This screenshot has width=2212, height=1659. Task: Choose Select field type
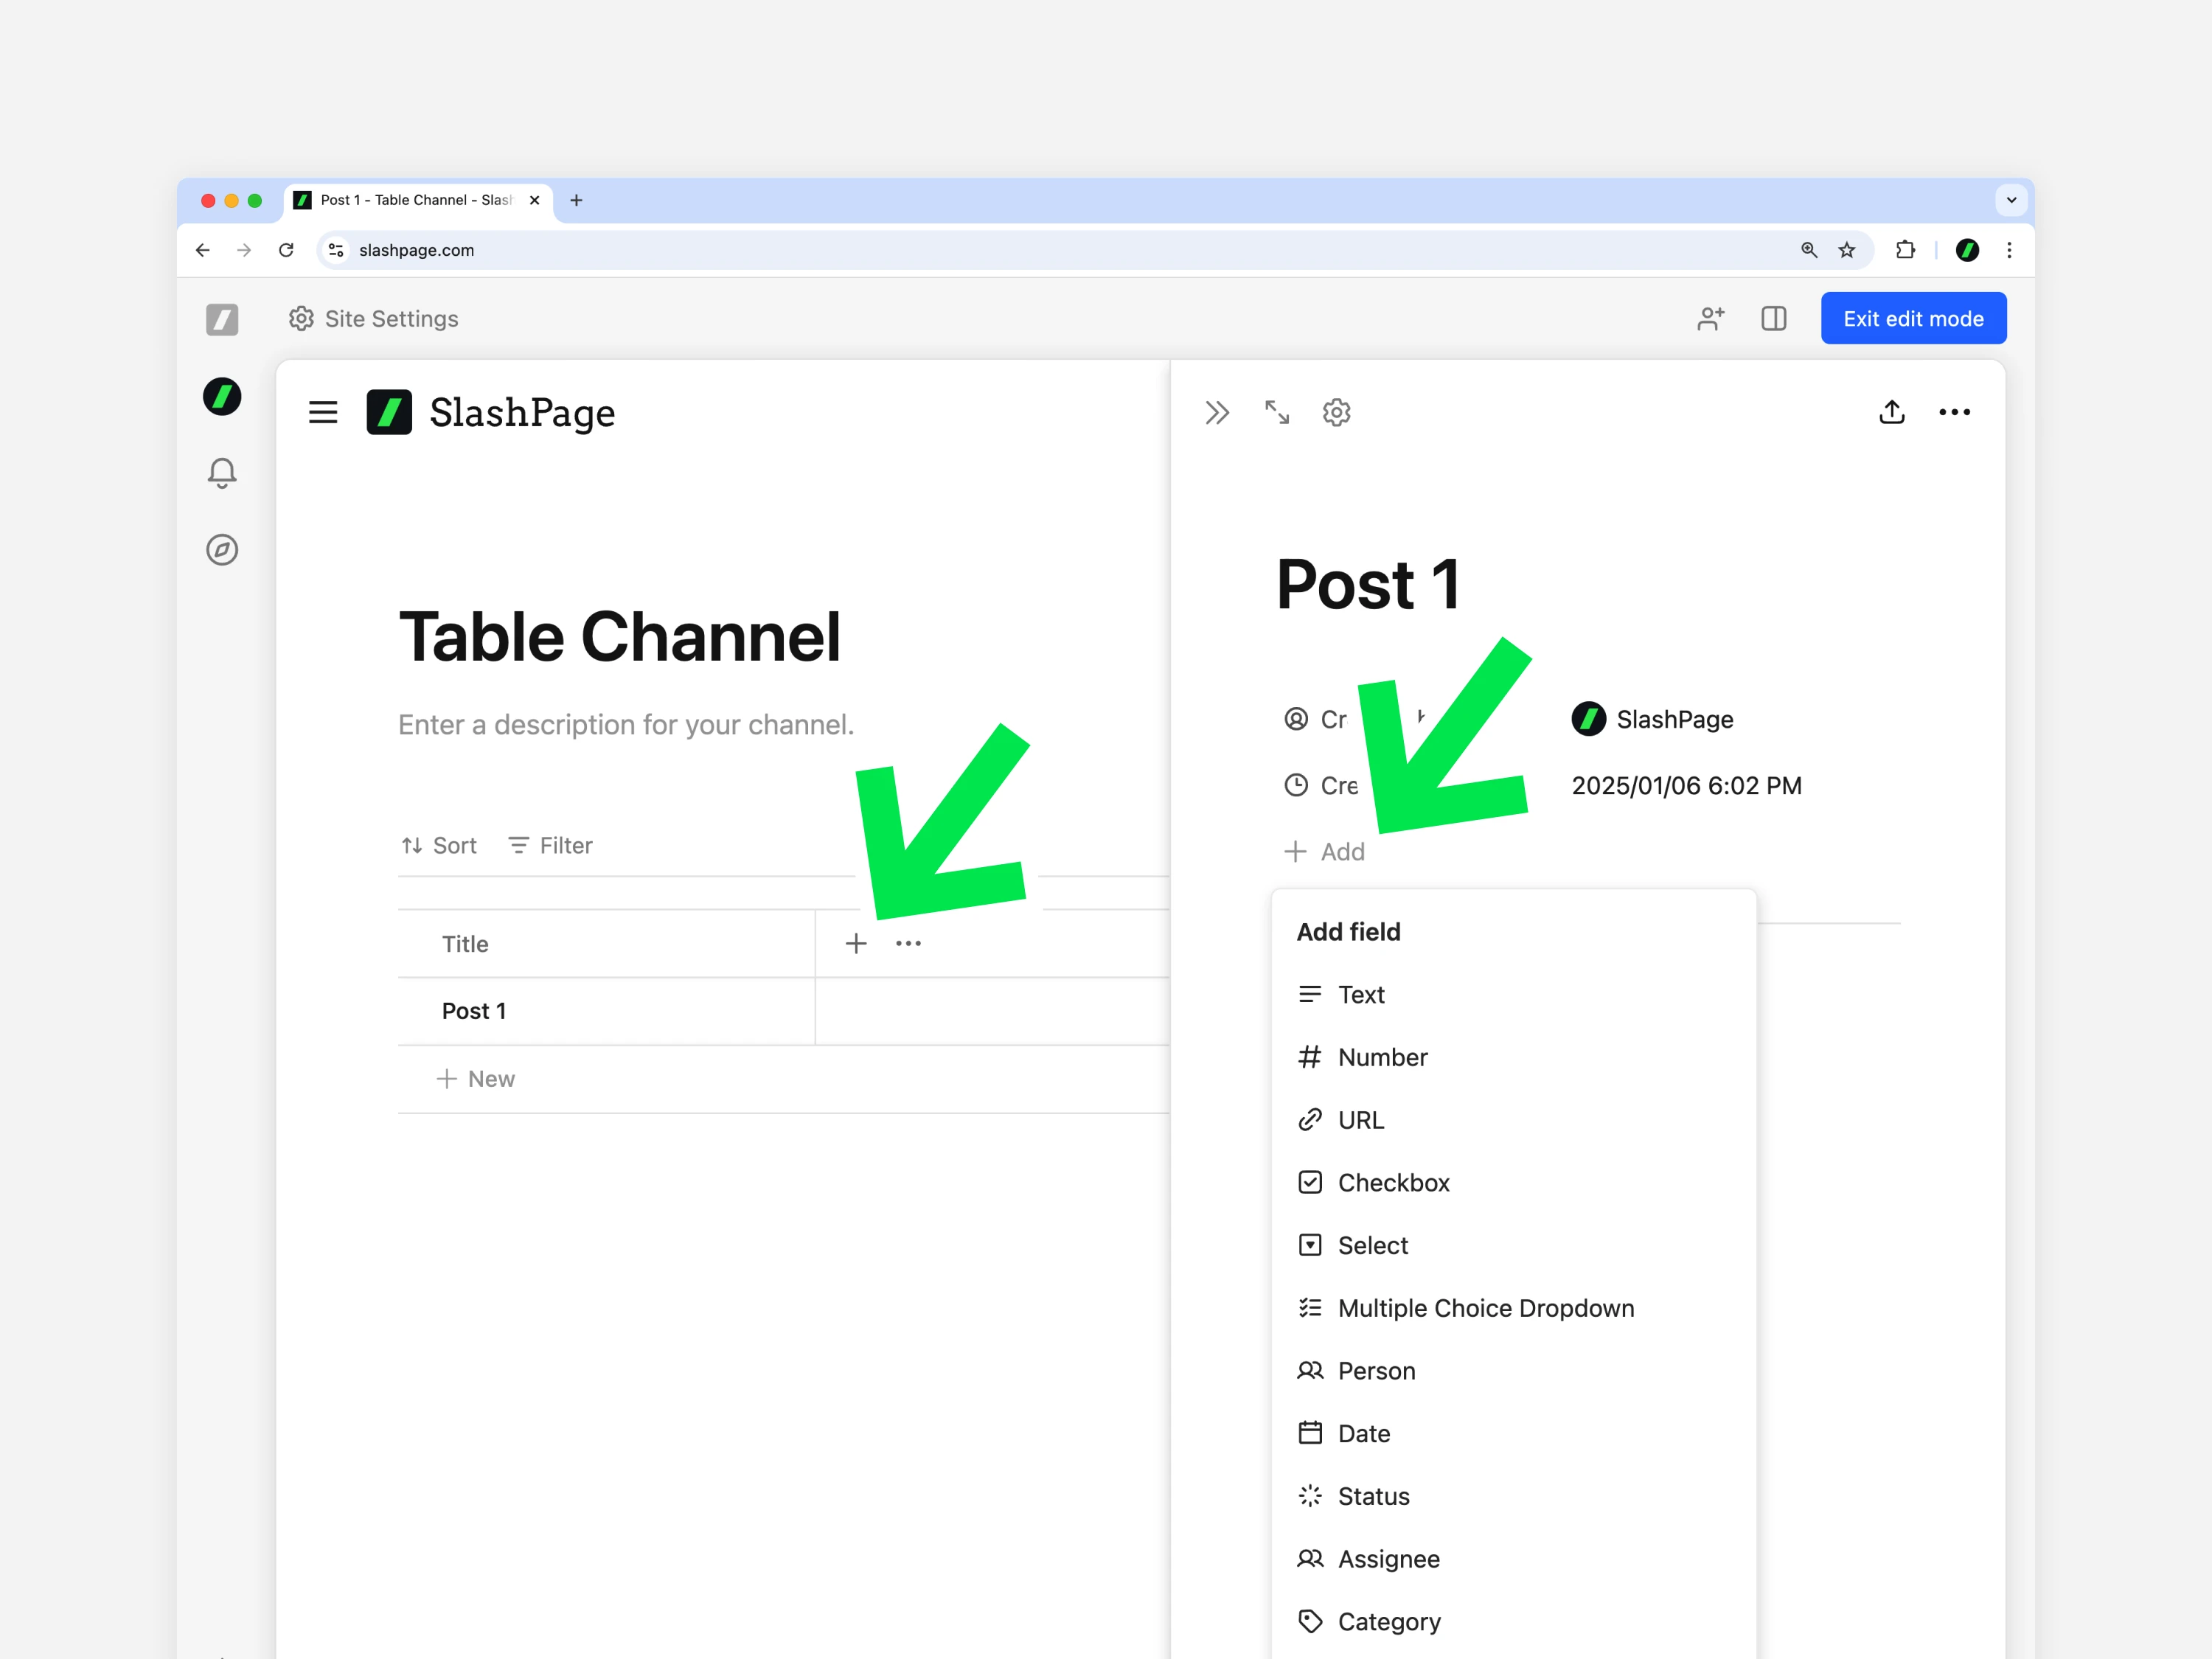coord(1513,1245)
